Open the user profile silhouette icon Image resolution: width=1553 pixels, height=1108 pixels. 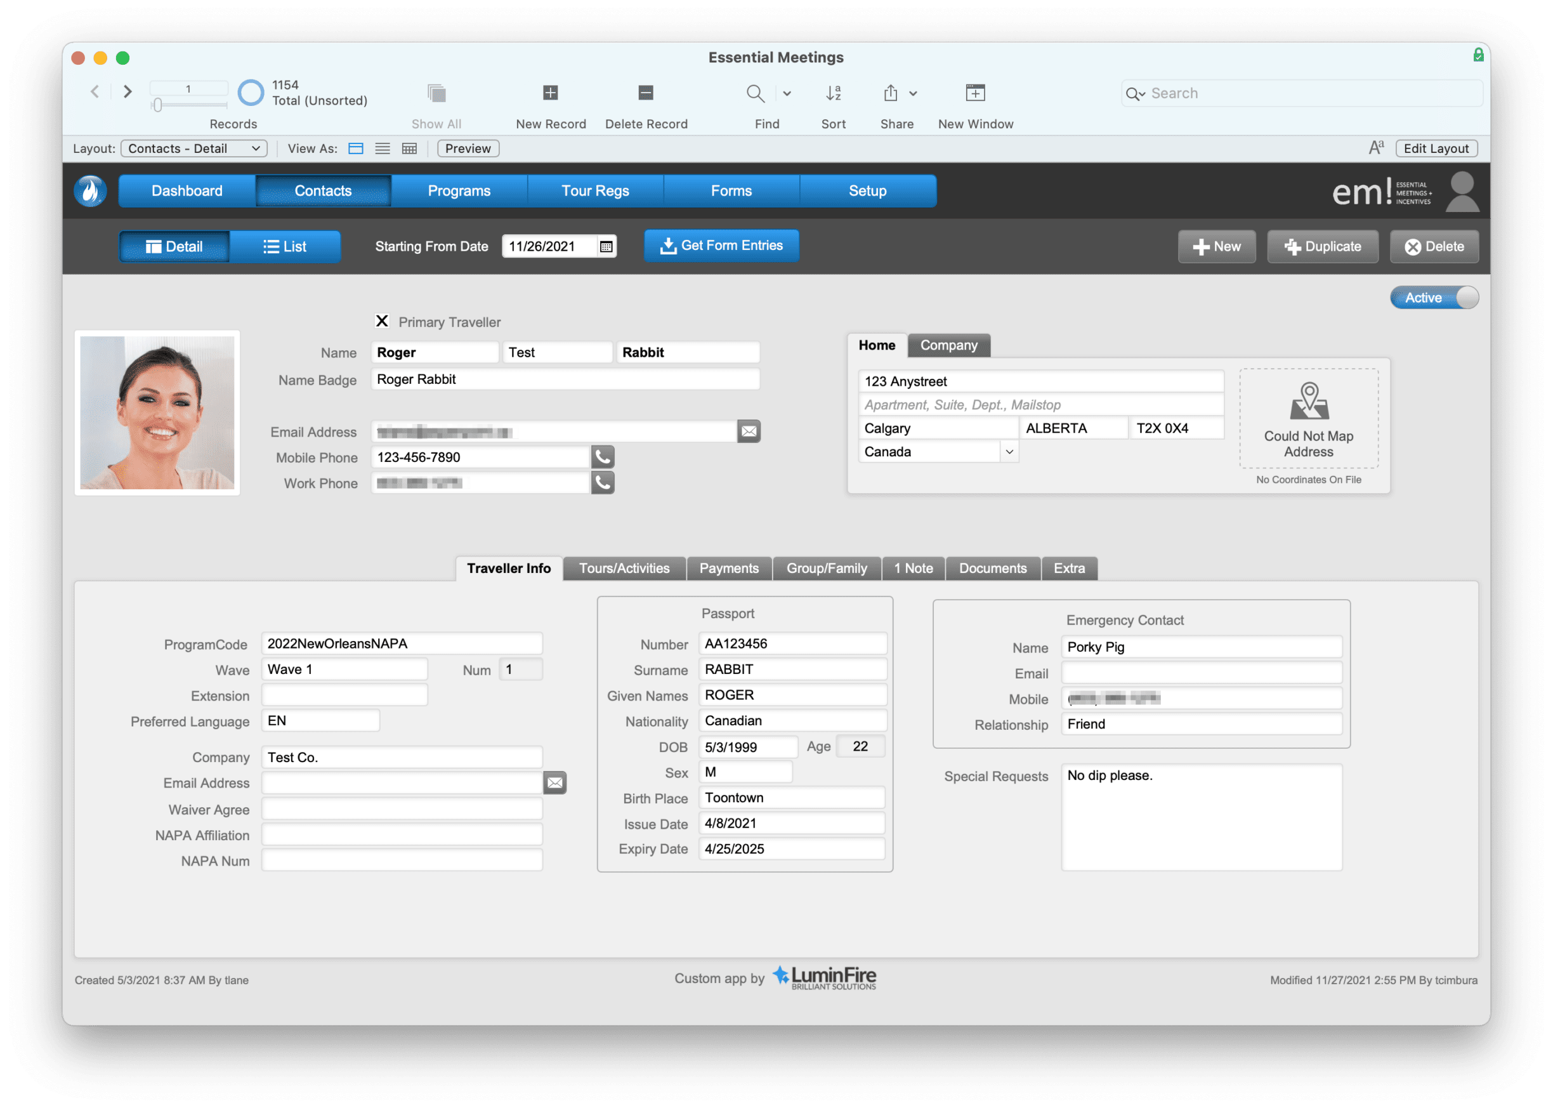click(x=1462, y=192)
